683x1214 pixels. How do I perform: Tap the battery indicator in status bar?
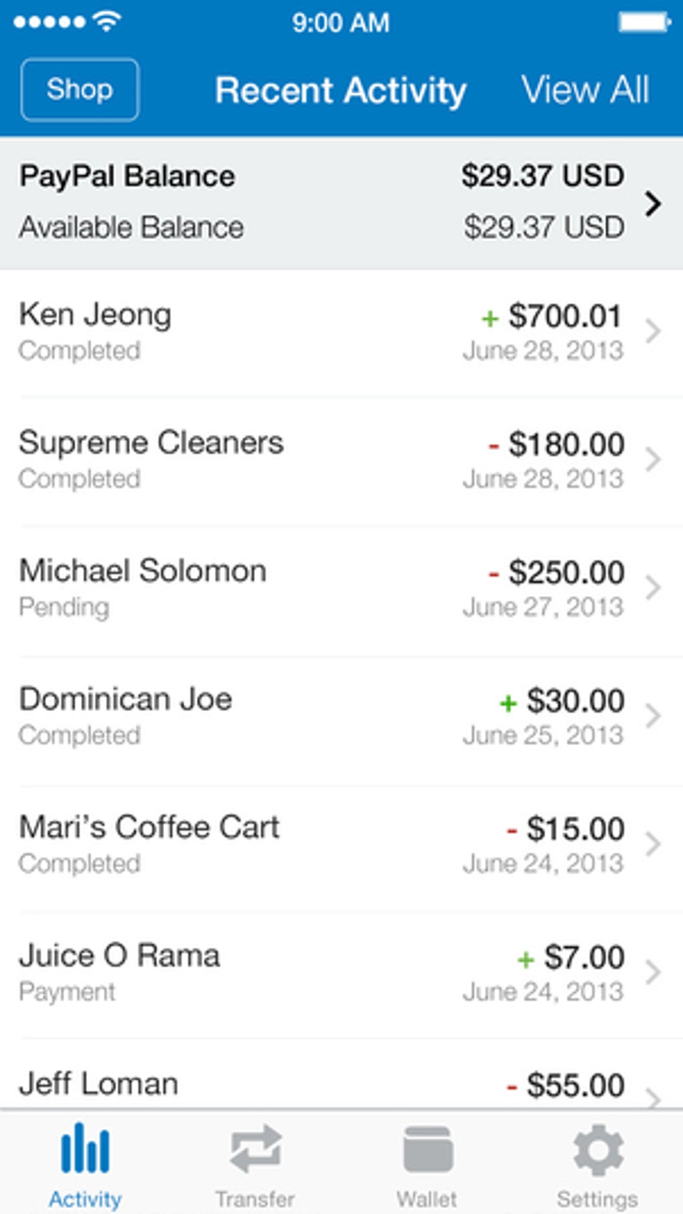(x=643, y=22)
